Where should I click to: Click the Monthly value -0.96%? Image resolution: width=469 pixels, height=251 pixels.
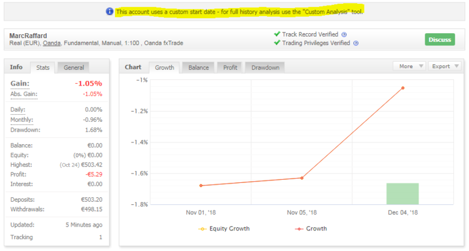click(x=93, y=120)
